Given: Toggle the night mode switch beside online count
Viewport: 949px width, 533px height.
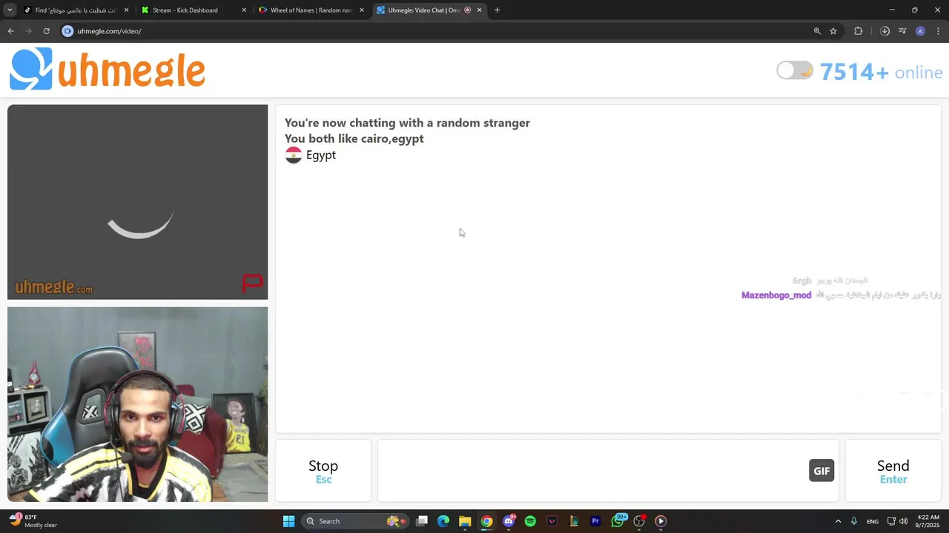Looking at the screenshot, I should point(795,71).
